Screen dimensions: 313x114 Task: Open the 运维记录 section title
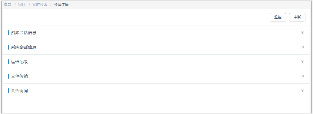tap(19, 62)
